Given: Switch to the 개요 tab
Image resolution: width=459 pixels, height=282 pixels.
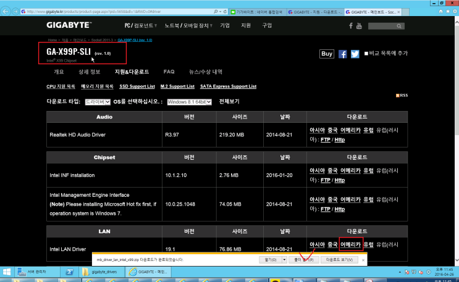Looking at the screenshot, I should pos(59,72).
